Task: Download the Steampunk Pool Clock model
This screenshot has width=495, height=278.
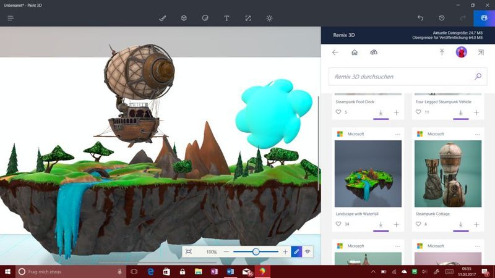Action: [381, 112]
